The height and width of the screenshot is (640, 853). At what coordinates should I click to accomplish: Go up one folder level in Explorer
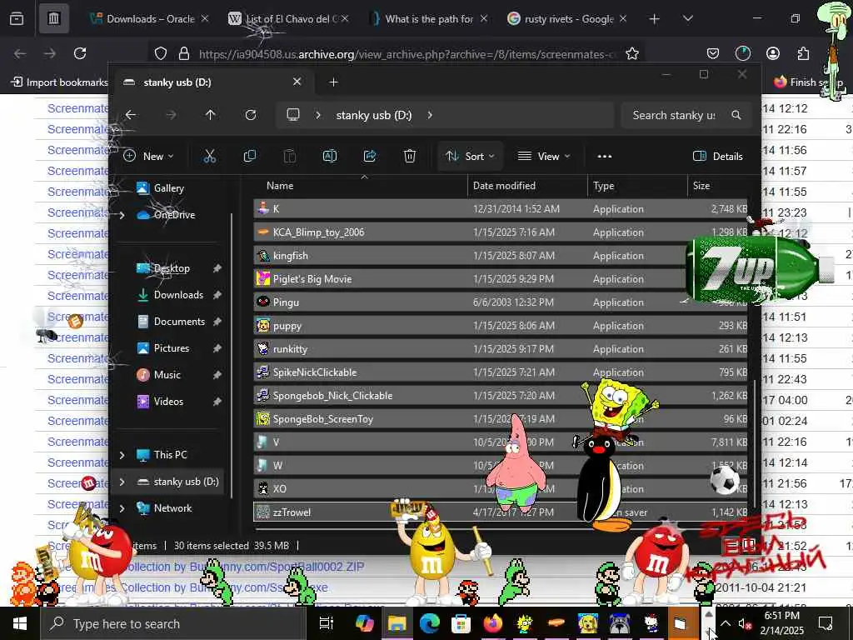point(211,115)
